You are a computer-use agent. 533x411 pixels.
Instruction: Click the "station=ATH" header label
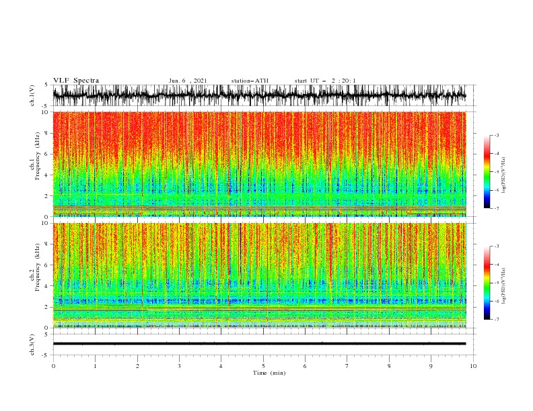pyautogui.click(x=250, y=81)
